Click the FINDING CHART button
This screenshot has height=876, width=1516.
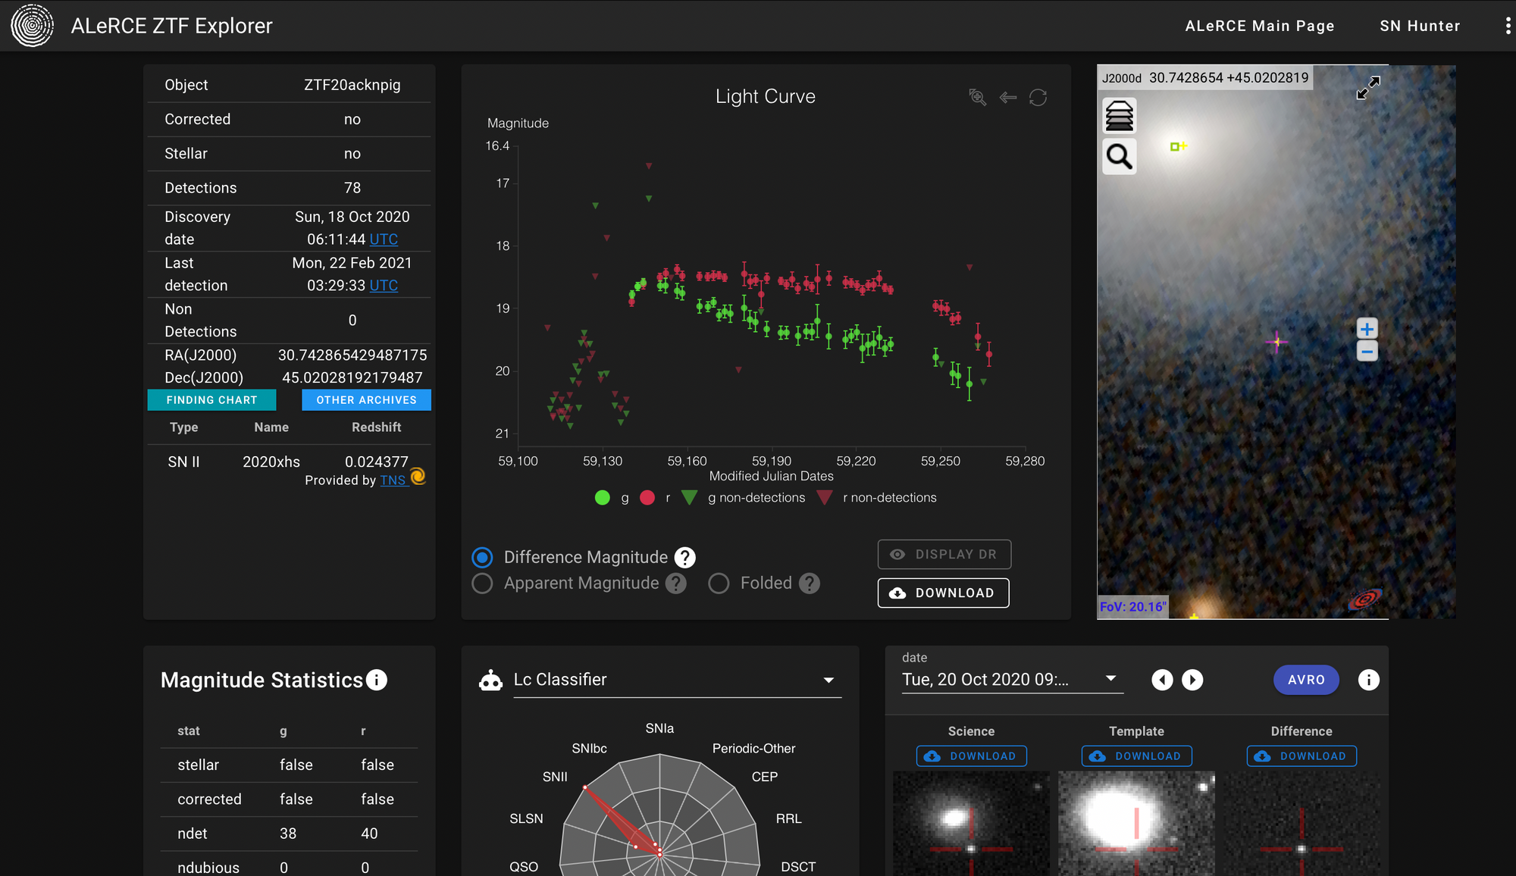click(211, 400)
